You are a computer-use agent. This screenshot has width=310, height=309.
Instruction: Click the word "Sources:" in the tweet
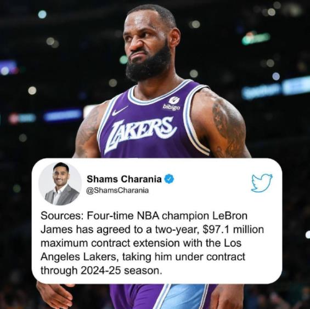pos(62,216)
